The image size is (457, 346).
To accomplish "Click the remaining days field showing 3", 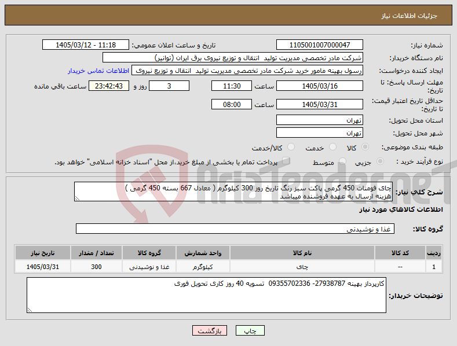I will (x=169, y=86).
